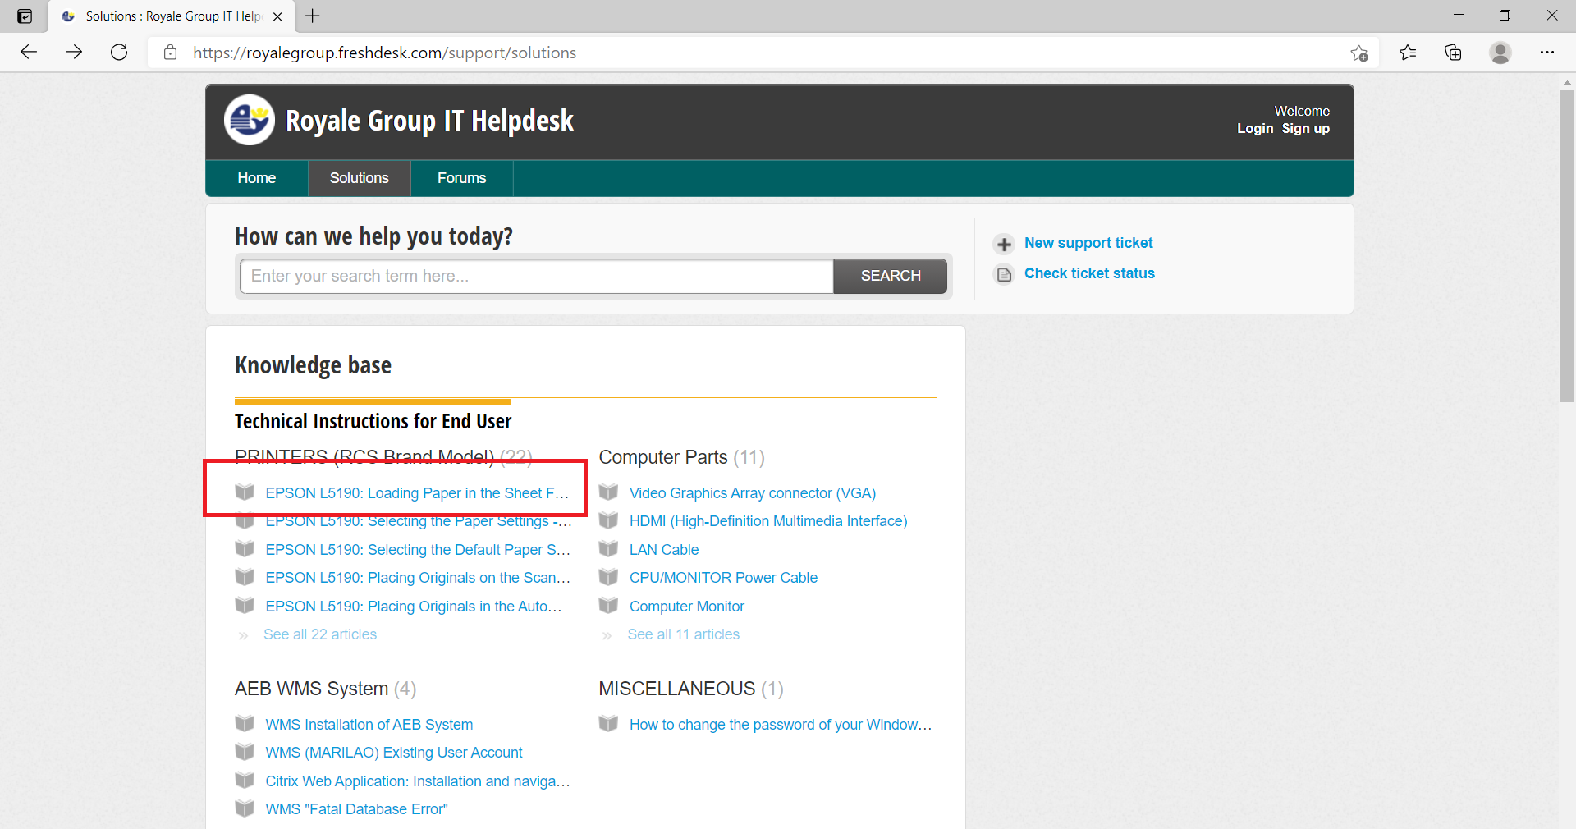Open Collections icon in toolbar

tap(1453, 53)
